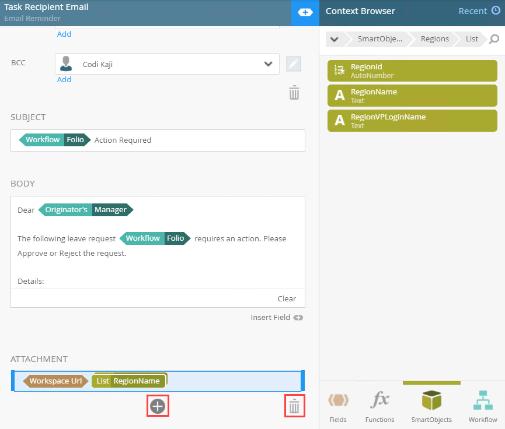This screenshot has width=505, height=429.
Task: Click the Email Reminder subtitle
Action: click(x=32, y=18)
